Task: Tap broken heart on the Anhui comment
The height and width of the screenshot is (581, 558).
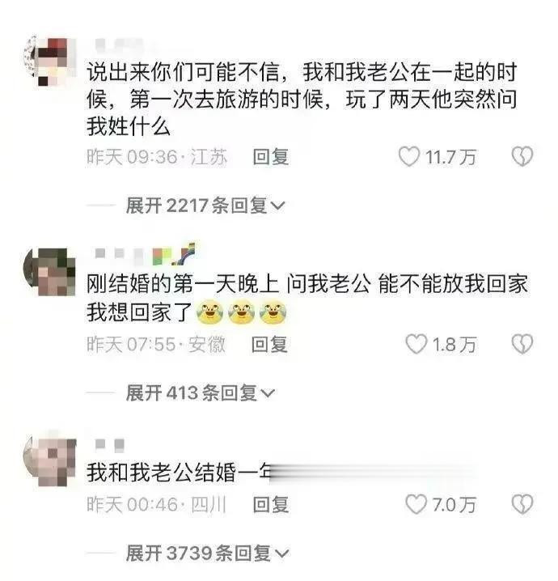Action: click(x=522, y=344)
